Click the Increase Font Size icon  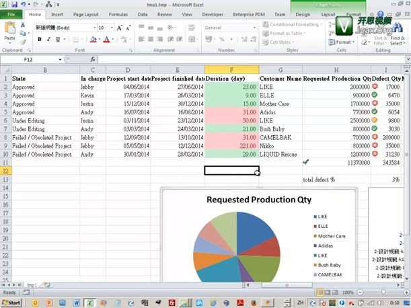coord(120,28)
